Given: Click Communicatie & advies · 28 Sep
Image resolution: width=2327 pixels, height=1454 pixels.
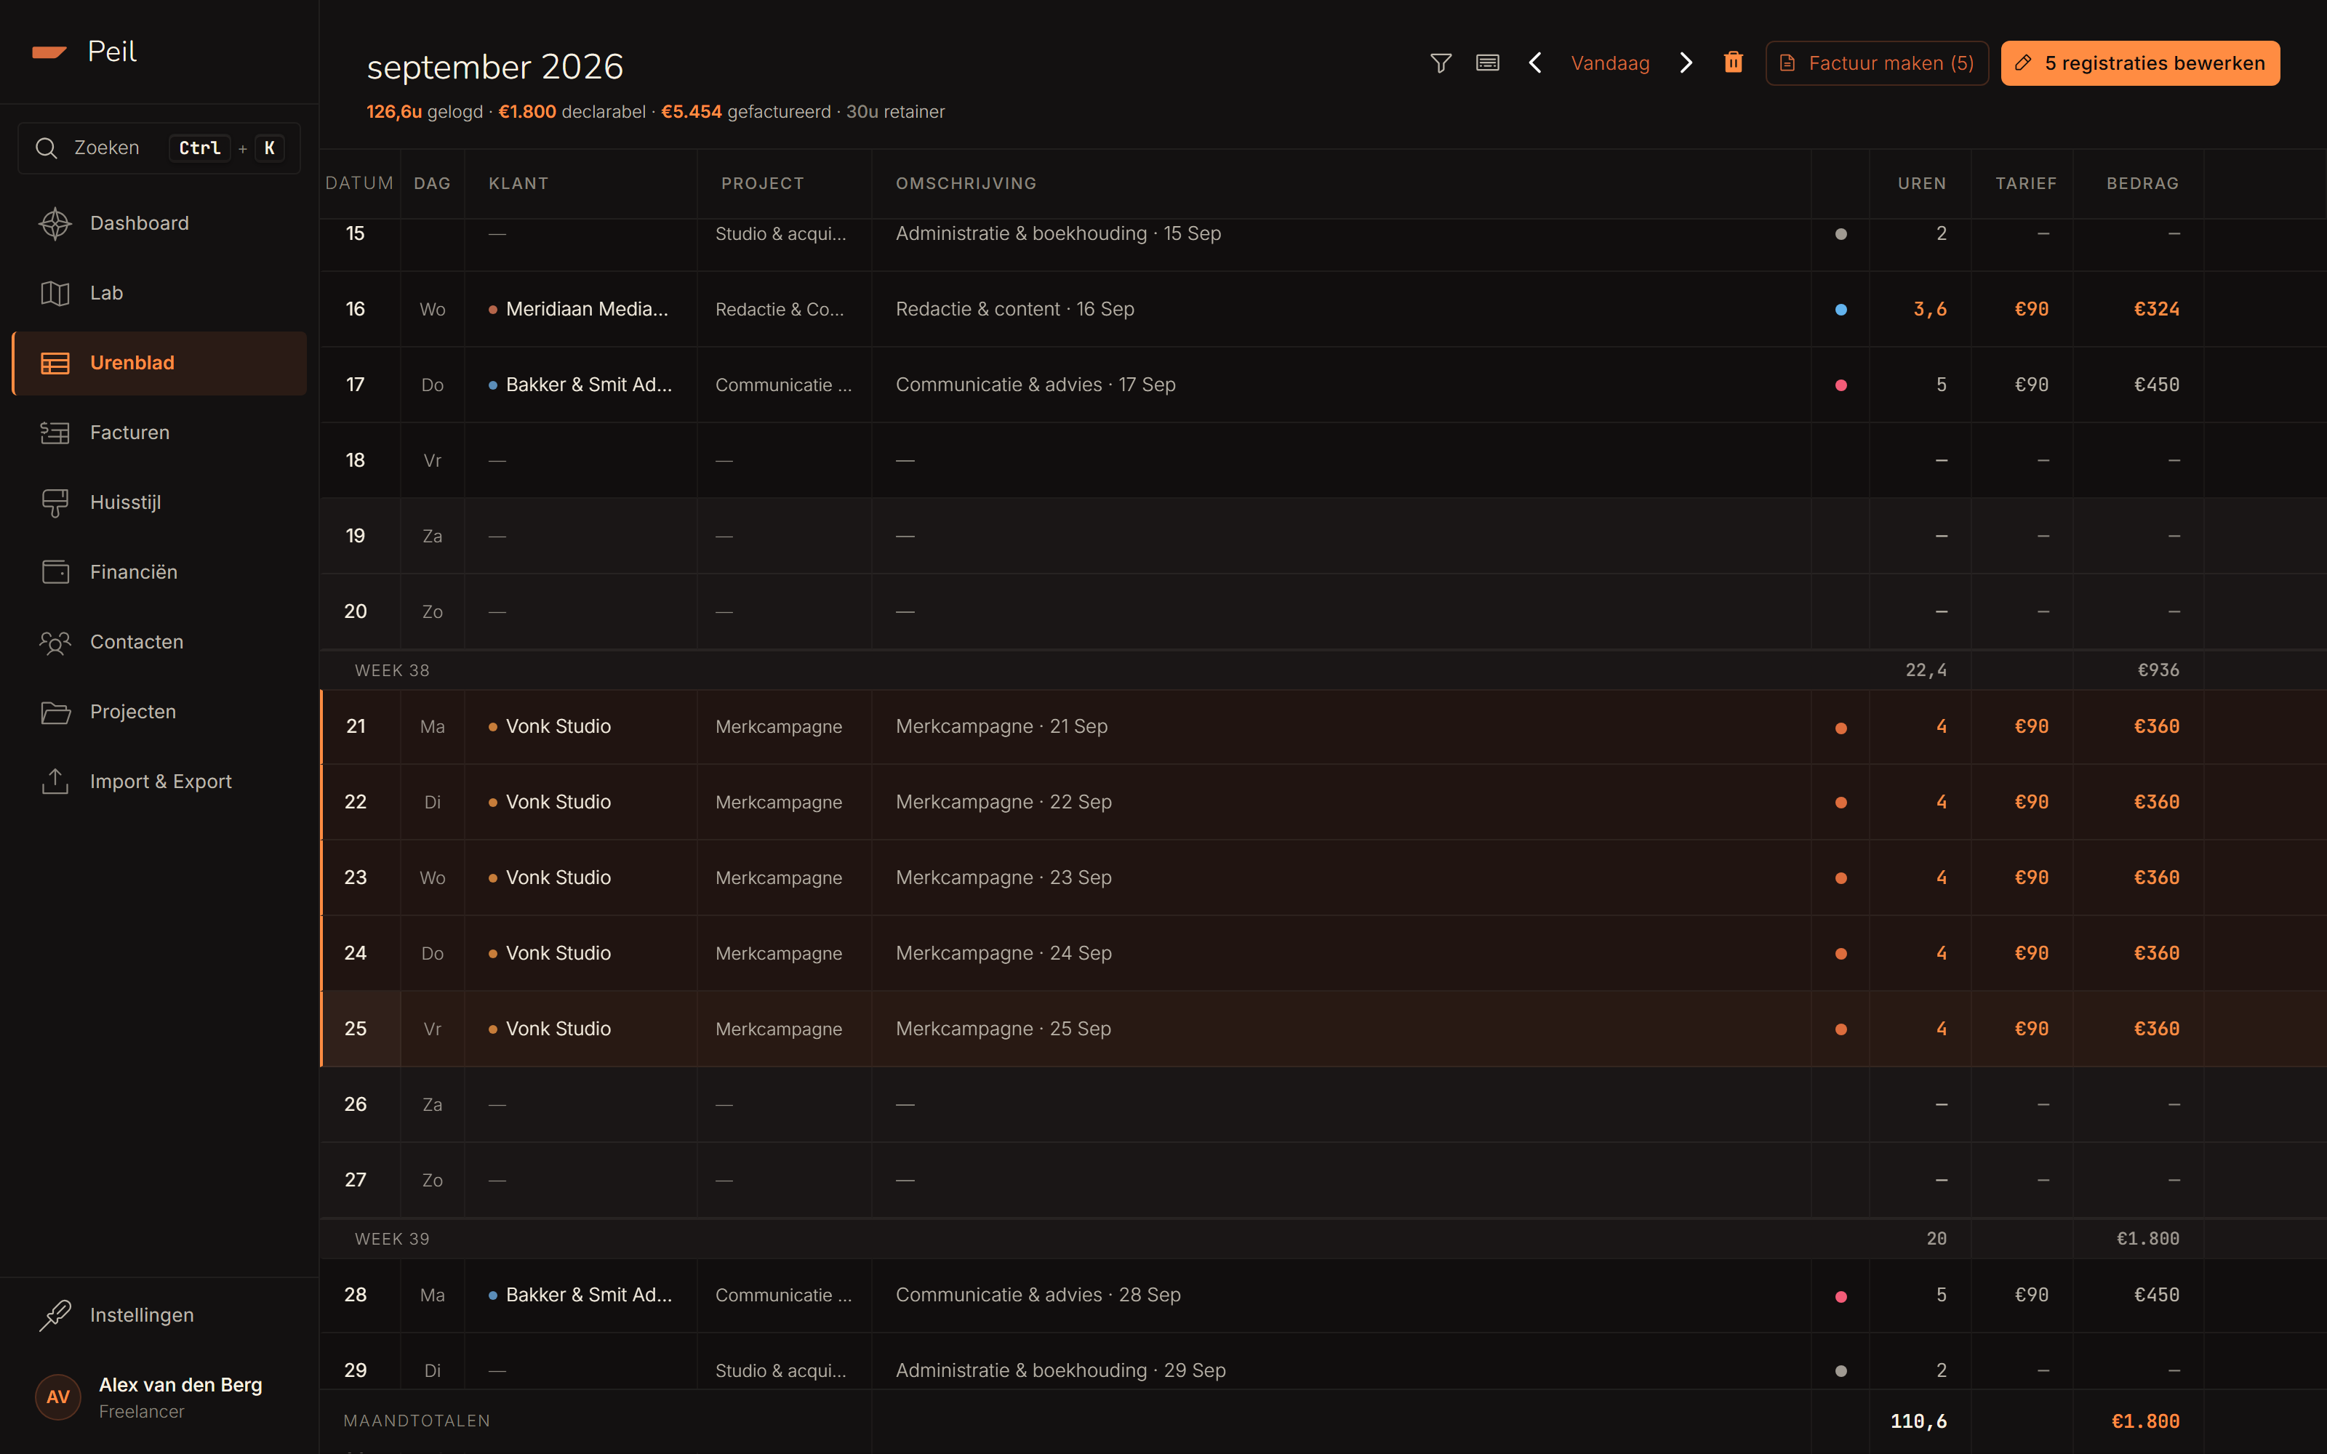Looking at the screenshot, I should pos(1038,1296).
